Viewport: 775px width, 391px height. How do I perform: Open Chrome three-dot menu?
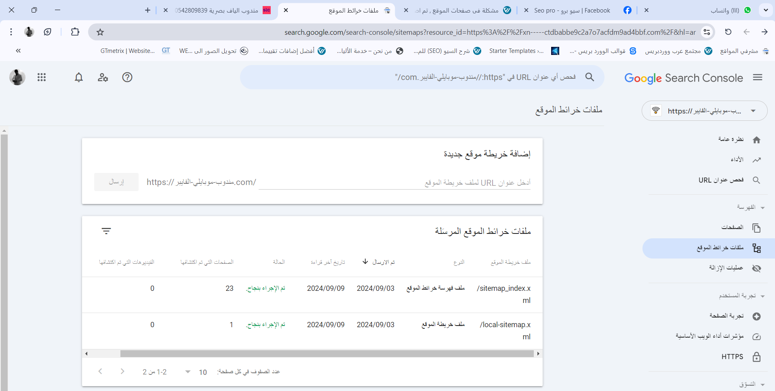pos(11,32)
